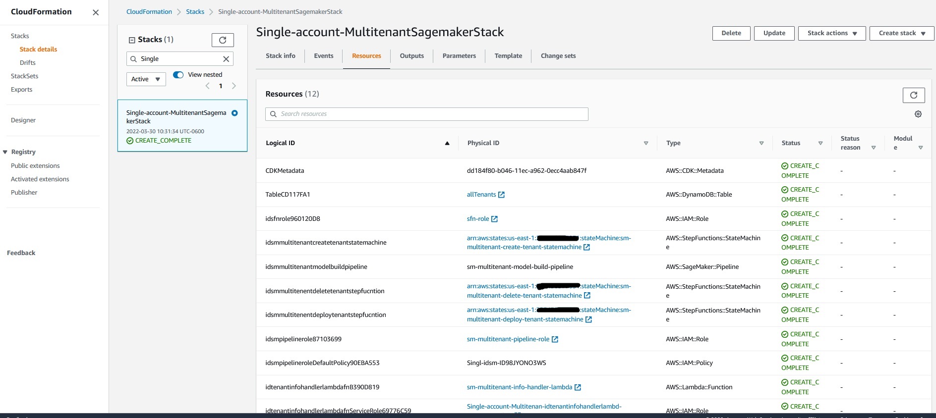This screenshot has height=418, width=936.
Task: Collapse the Registry section
Action: tap(5, 152)
